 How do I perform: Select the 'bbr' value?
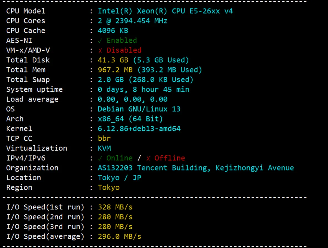[104, 138]
